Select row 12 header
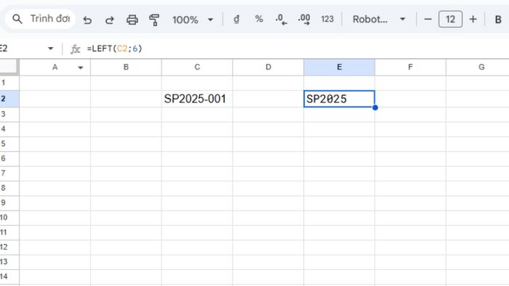This screenshot has height=286, width=509. coord(9,247)
